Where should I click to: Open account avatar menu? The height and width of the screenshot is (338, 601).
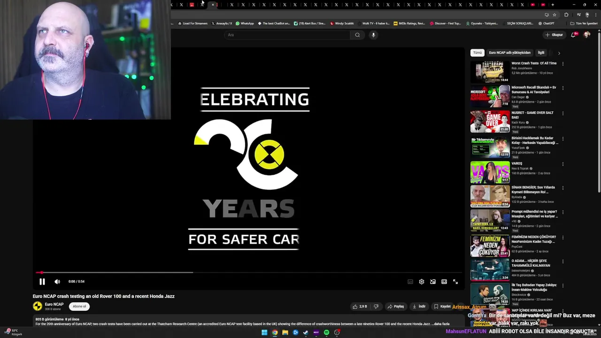tap(587, 35)
